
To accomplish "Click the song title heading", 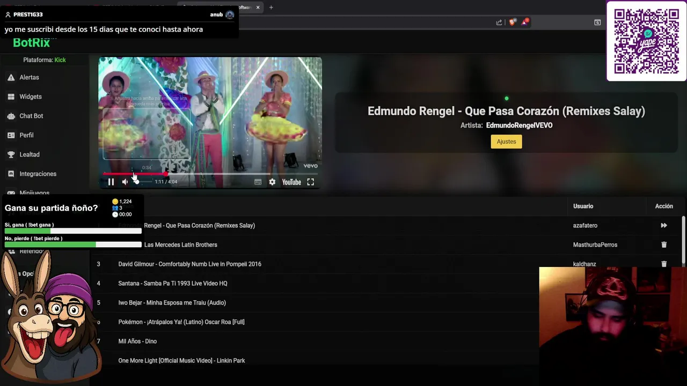I will (506, 111).
